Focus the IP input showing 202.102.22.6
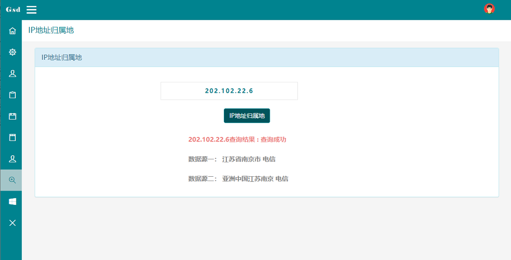Screen dimensions: 511x260 coord(229,91)
